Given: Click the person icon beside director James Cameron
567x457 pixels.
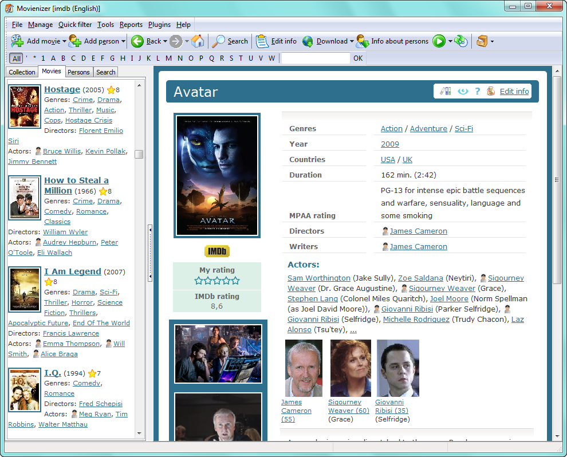Looking at the screenshot, I should 385,231.
